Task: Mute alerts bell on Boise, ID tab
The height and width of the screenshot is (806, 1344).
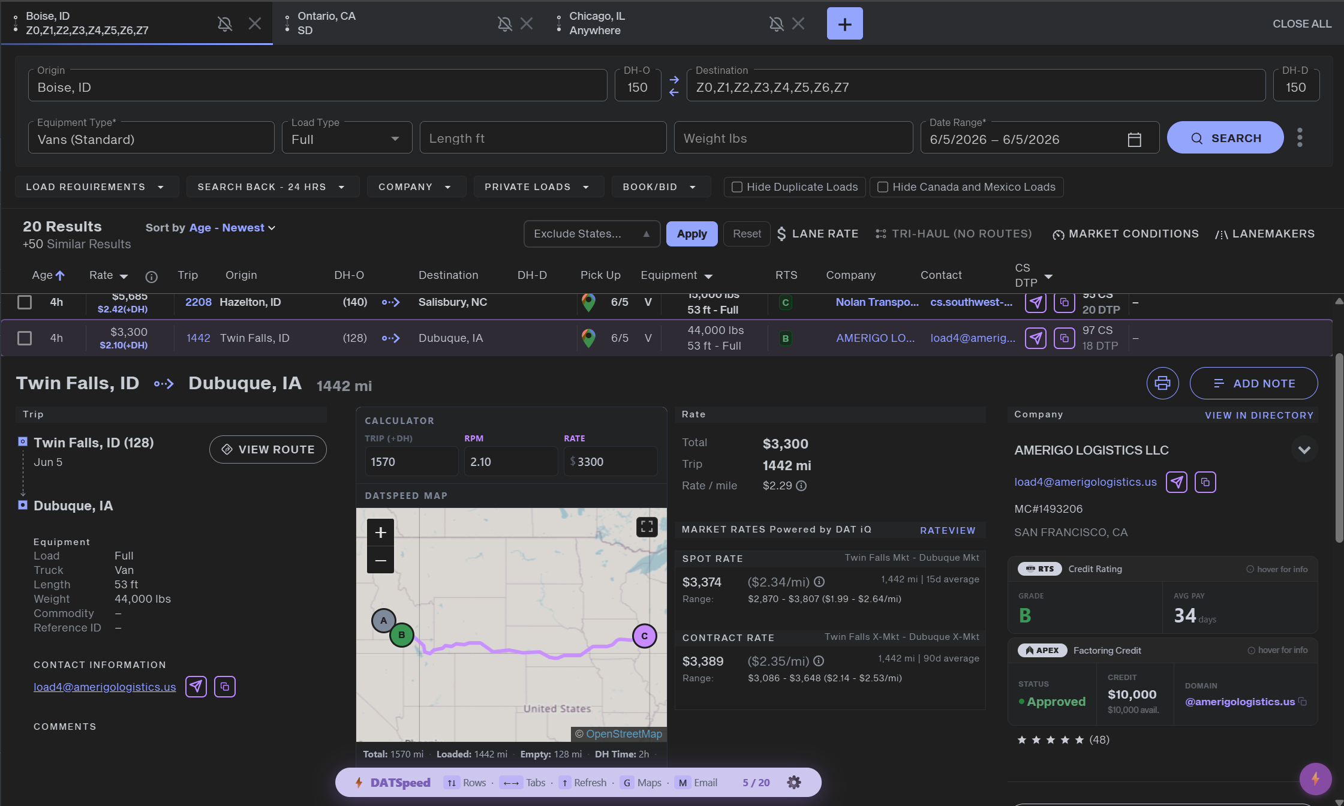Action: (x=224, y=23)
